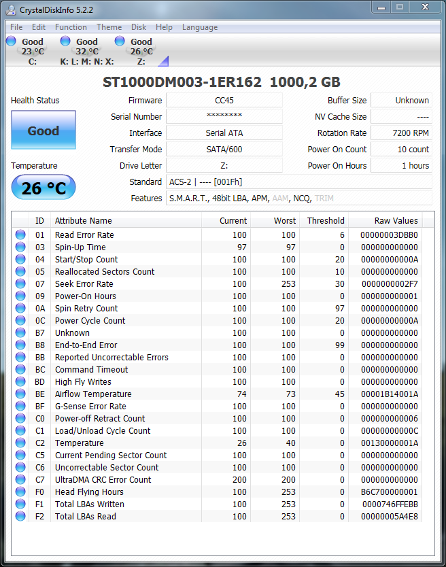Screen dimensions: 446x567
Task: Select the Z: drive status orb
Action: (120, 41)
